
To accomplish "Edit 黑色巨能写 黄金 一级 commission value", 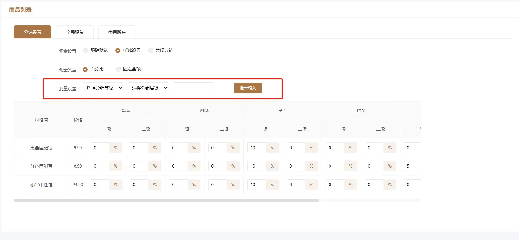I will point(257,148).
